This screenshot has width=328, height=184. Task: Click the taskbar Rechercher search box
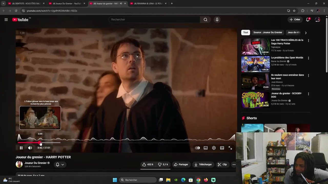coord(138,180)
